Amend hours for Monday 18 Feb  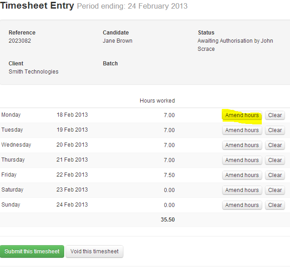click(x=242, y=115)
